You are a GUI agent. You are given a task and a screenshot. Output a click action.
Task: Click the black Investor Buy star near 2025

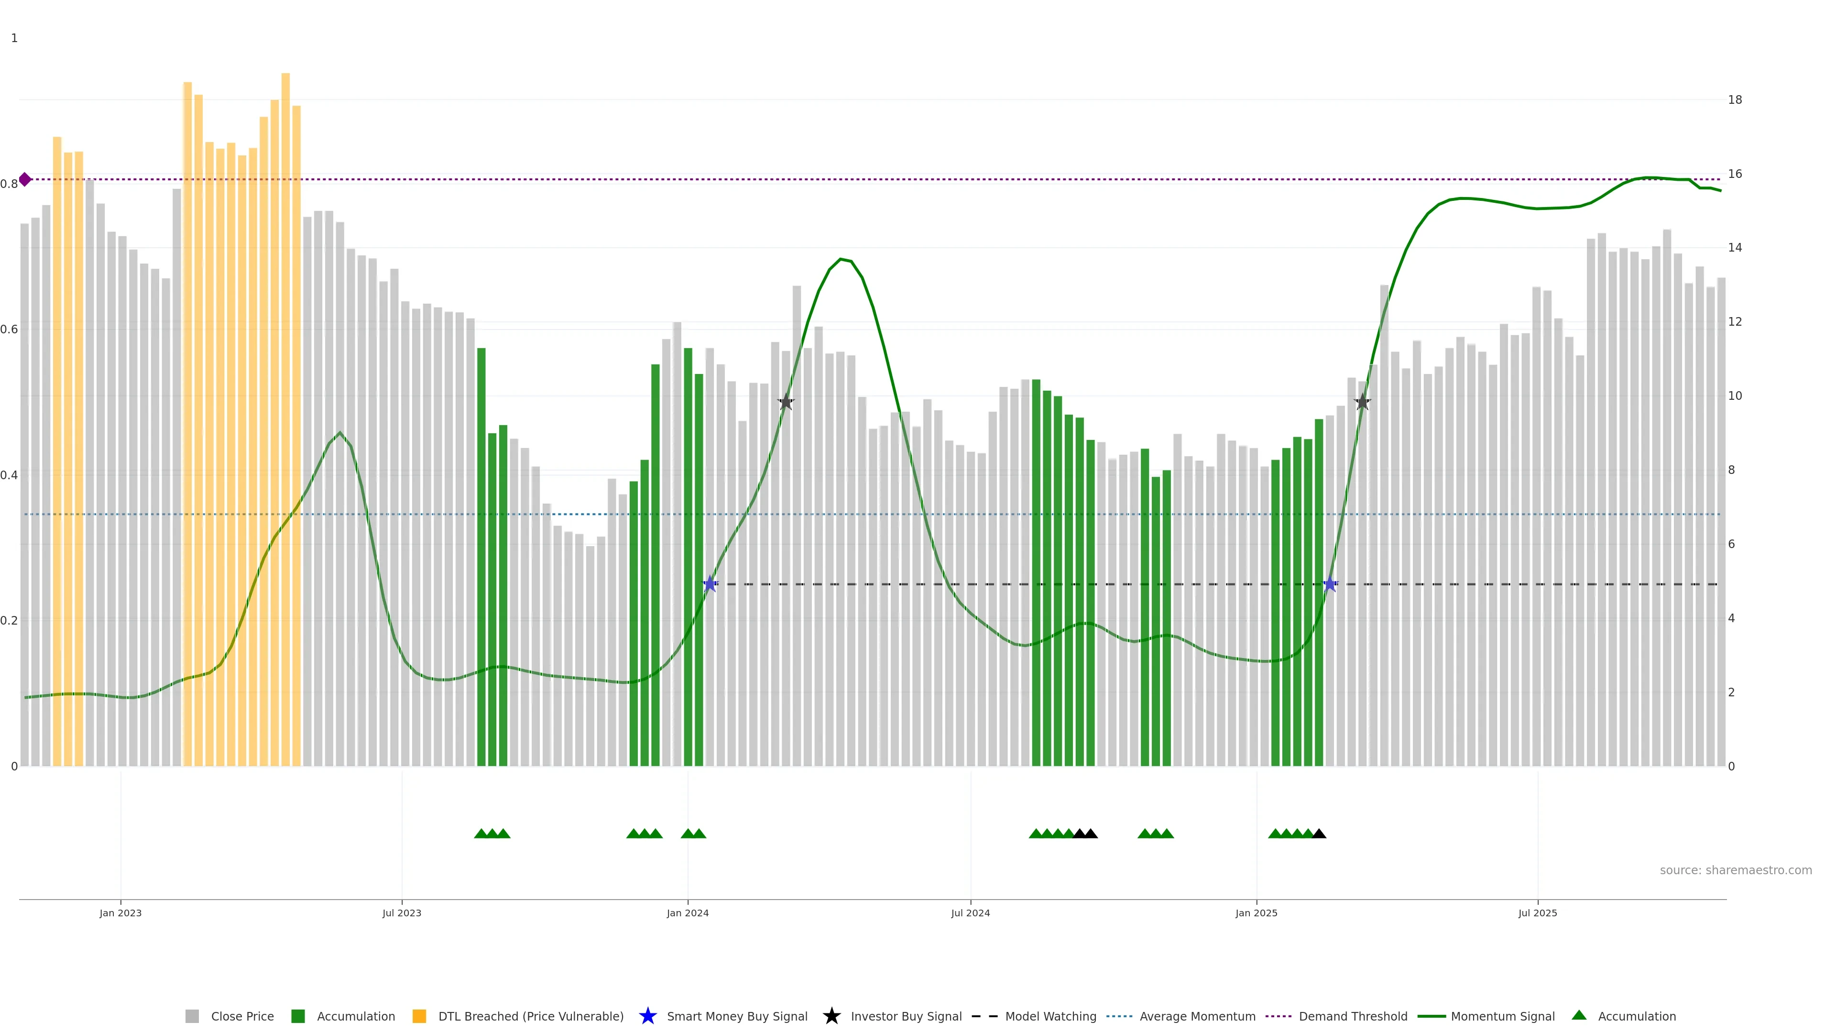(x=1362, y=402)
